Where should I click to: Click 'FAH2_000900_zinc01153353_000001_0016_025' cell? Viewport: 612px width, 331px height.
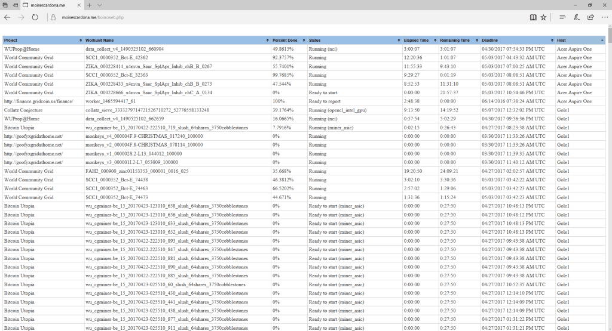click(137, 171)
